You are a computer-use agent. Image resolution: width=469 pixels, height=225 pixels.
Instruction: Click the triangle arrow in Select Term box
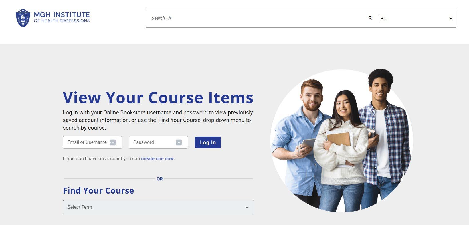247,207
